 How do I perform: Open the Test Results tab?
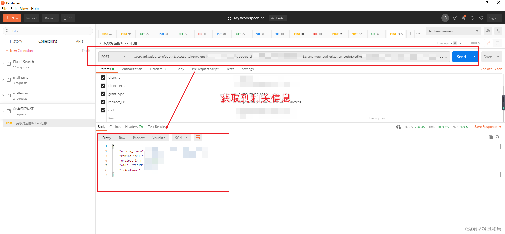coord(157,127)
